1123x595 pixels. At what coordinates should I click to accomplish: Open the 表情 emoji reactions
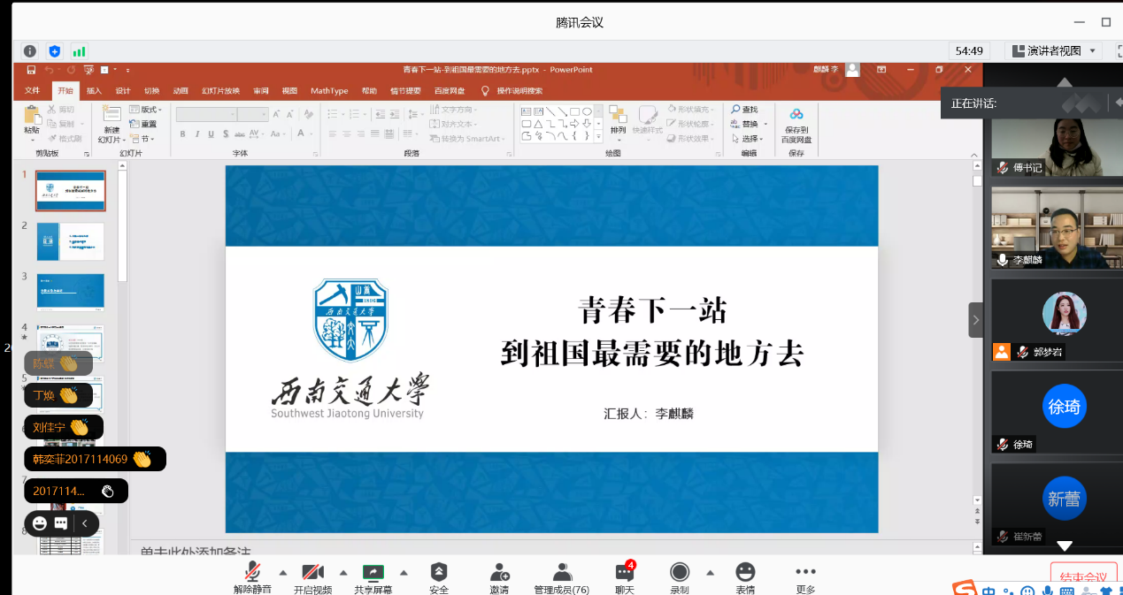click(745, 573)
